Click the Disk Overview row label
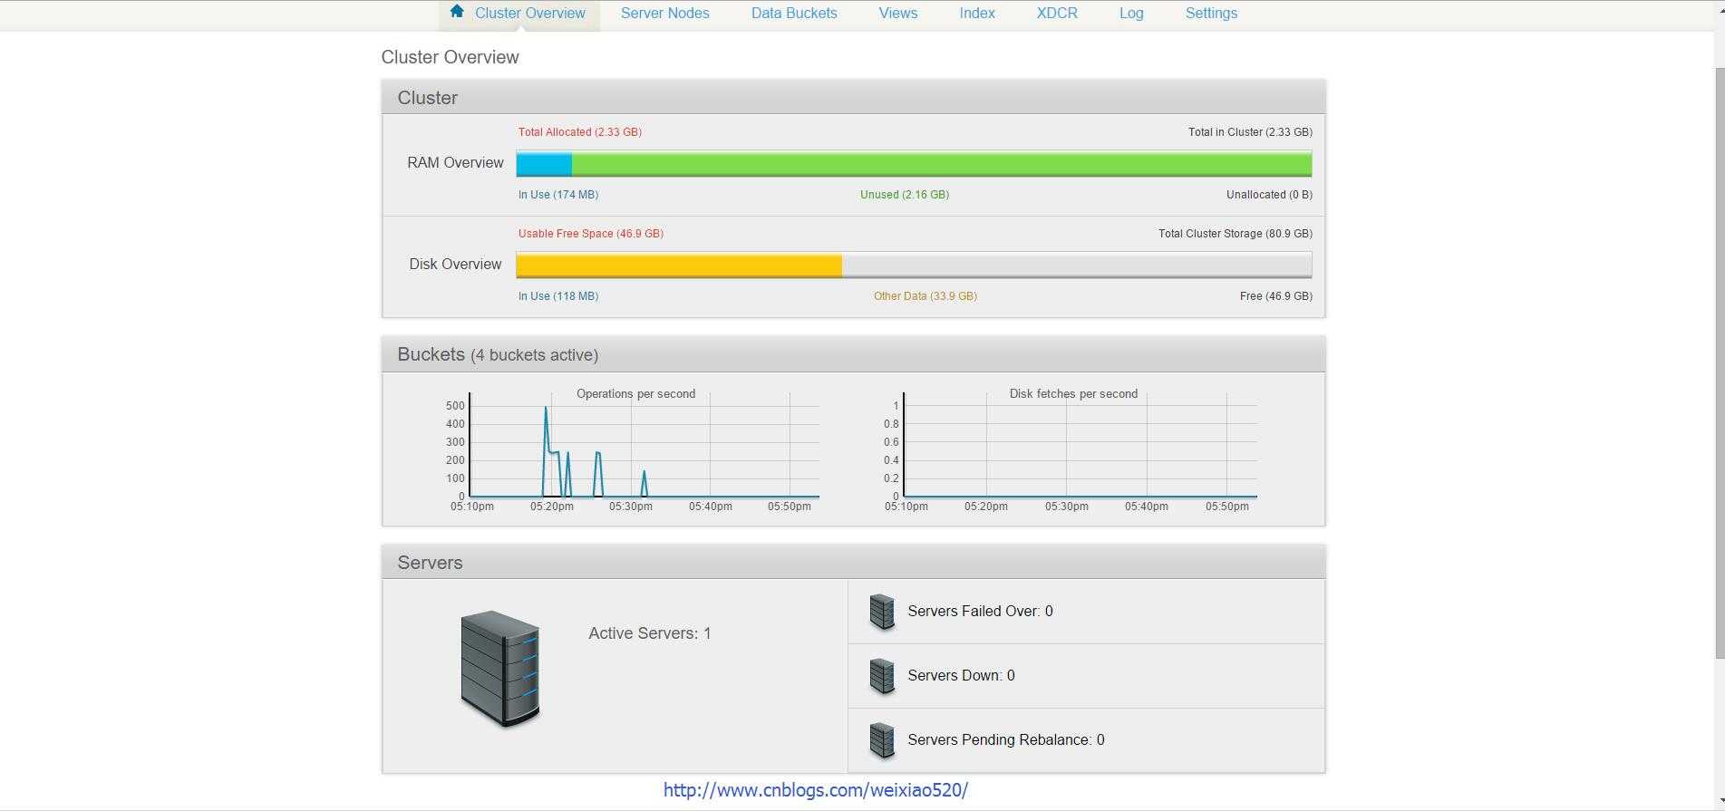This screenshot has height=811, width=1725. tap(455, 265)
